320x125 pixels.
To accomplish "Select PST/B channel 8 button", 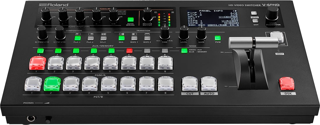I will point(166,84).
